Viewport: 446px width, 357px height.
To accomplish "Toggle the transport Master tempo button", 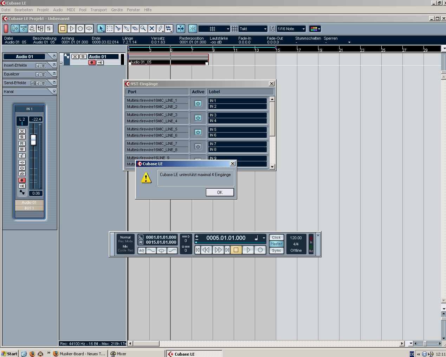I will 277,244.
